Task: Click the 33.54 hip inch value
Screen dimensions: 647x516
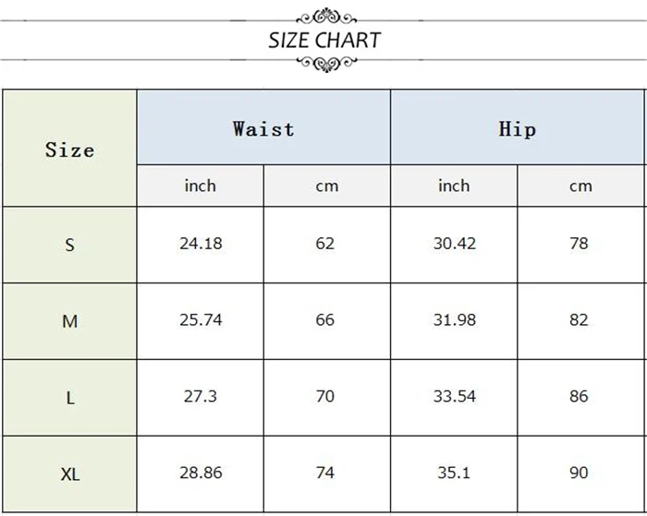Action: click(x=455, y=397)
